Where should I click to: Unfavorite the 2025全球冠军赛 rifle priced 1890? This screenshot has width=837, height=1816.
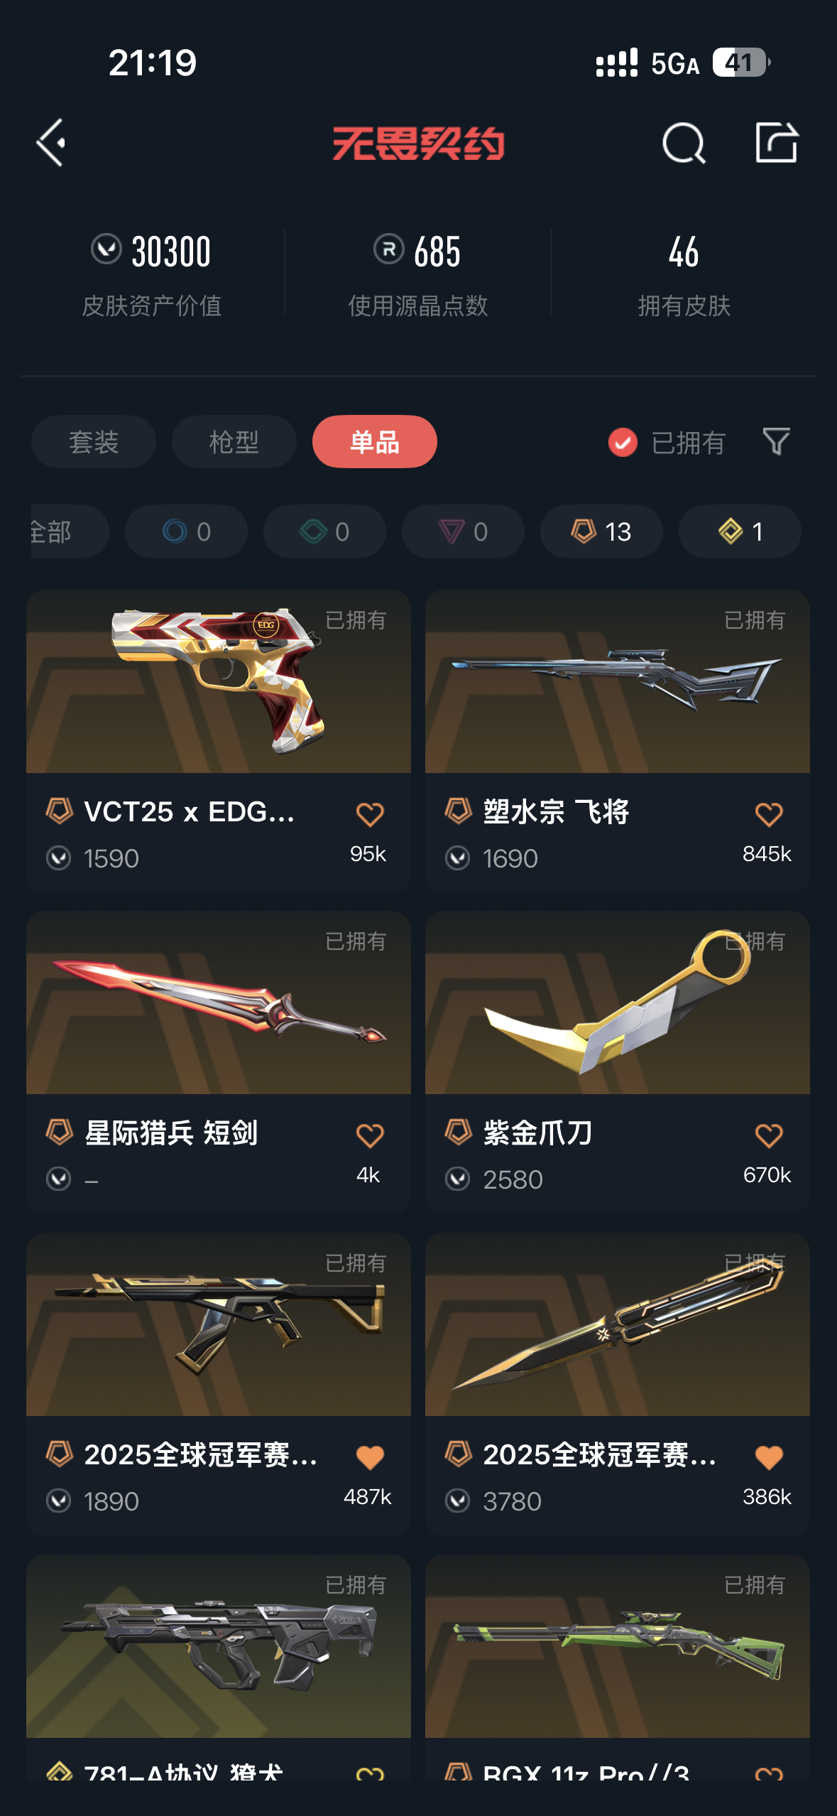[370, 1457]
